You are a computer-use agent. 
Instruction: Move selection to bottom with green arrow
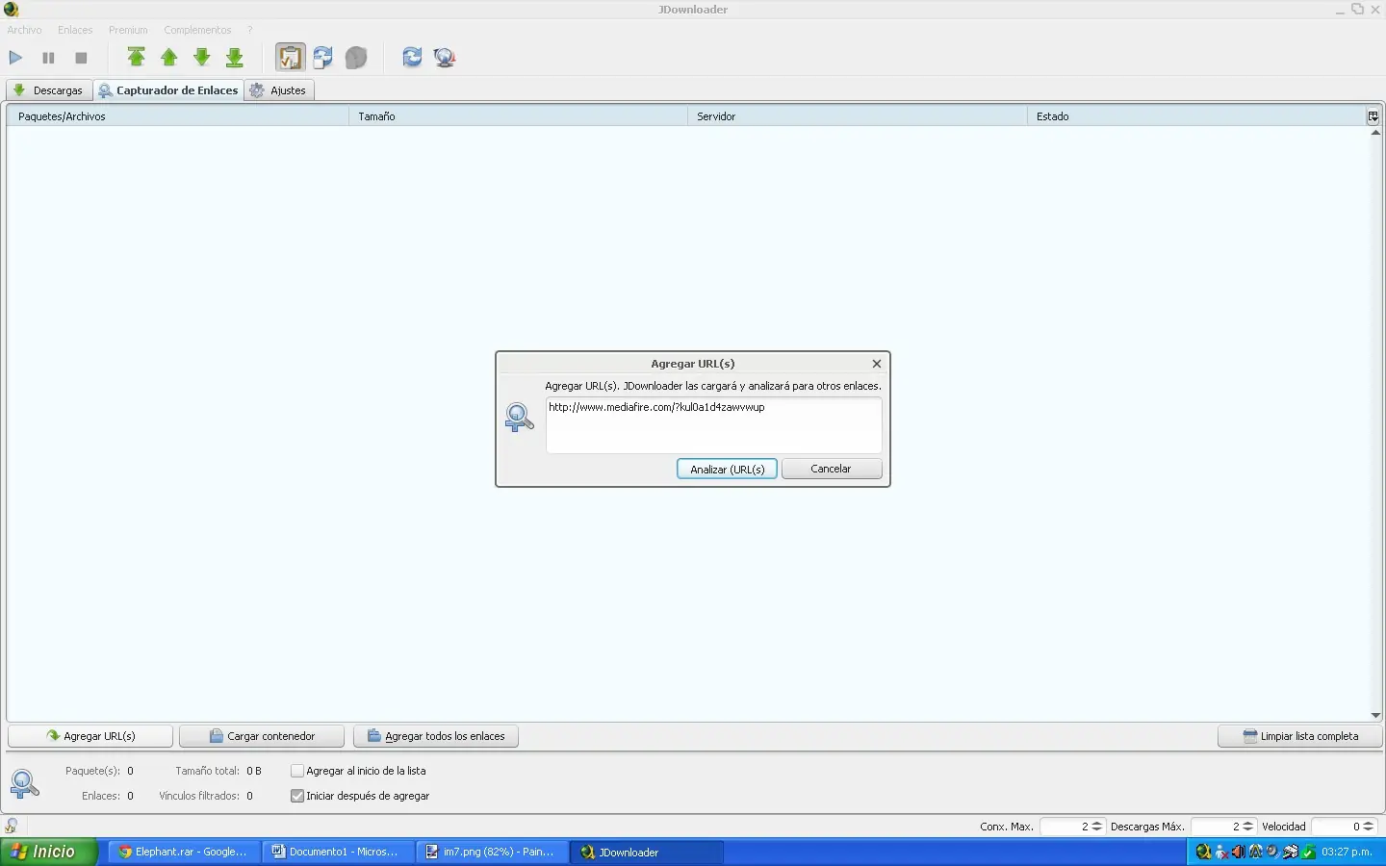(x=235, y=58)
